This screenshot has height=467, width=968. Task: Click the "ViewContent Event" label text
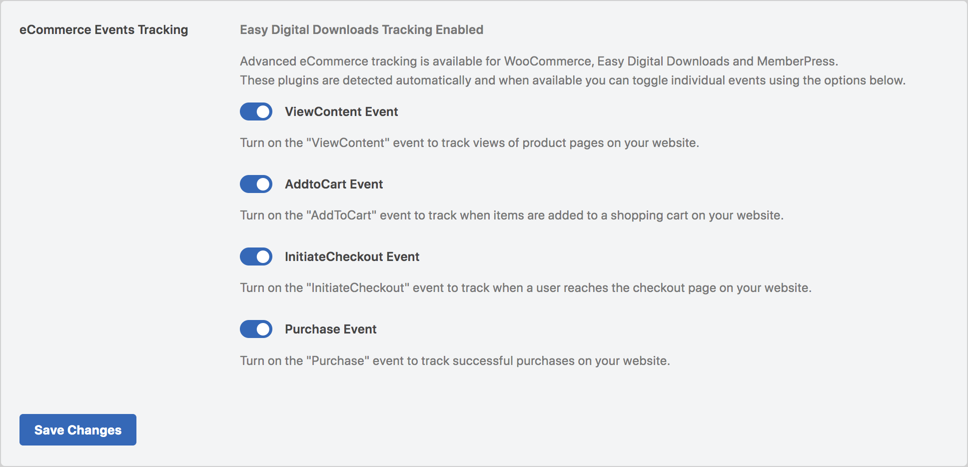(341, 111)
